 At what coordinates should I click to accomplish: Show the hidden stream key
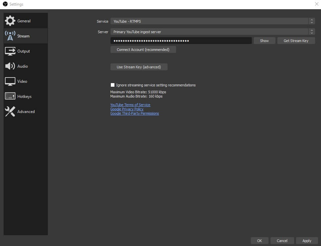click(x=264, y=40)
